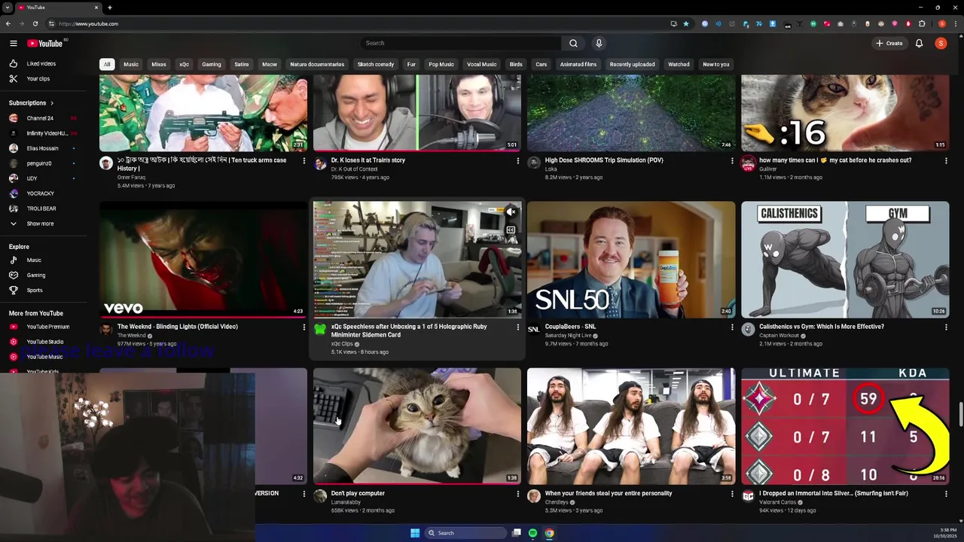
Task: Click the page vertical scrollbar thumb
Action: pos(960,414)
